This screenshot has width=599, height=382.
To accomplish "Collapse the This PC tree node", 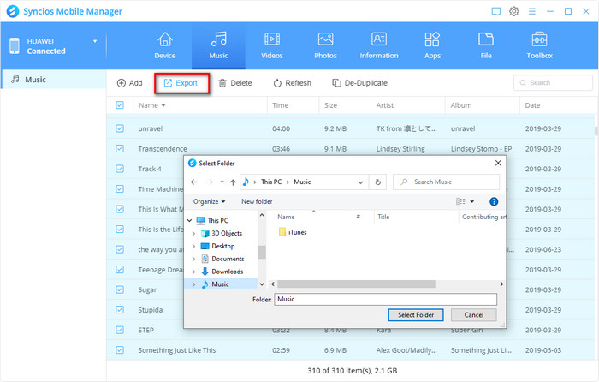I will [x=189, y=221].
